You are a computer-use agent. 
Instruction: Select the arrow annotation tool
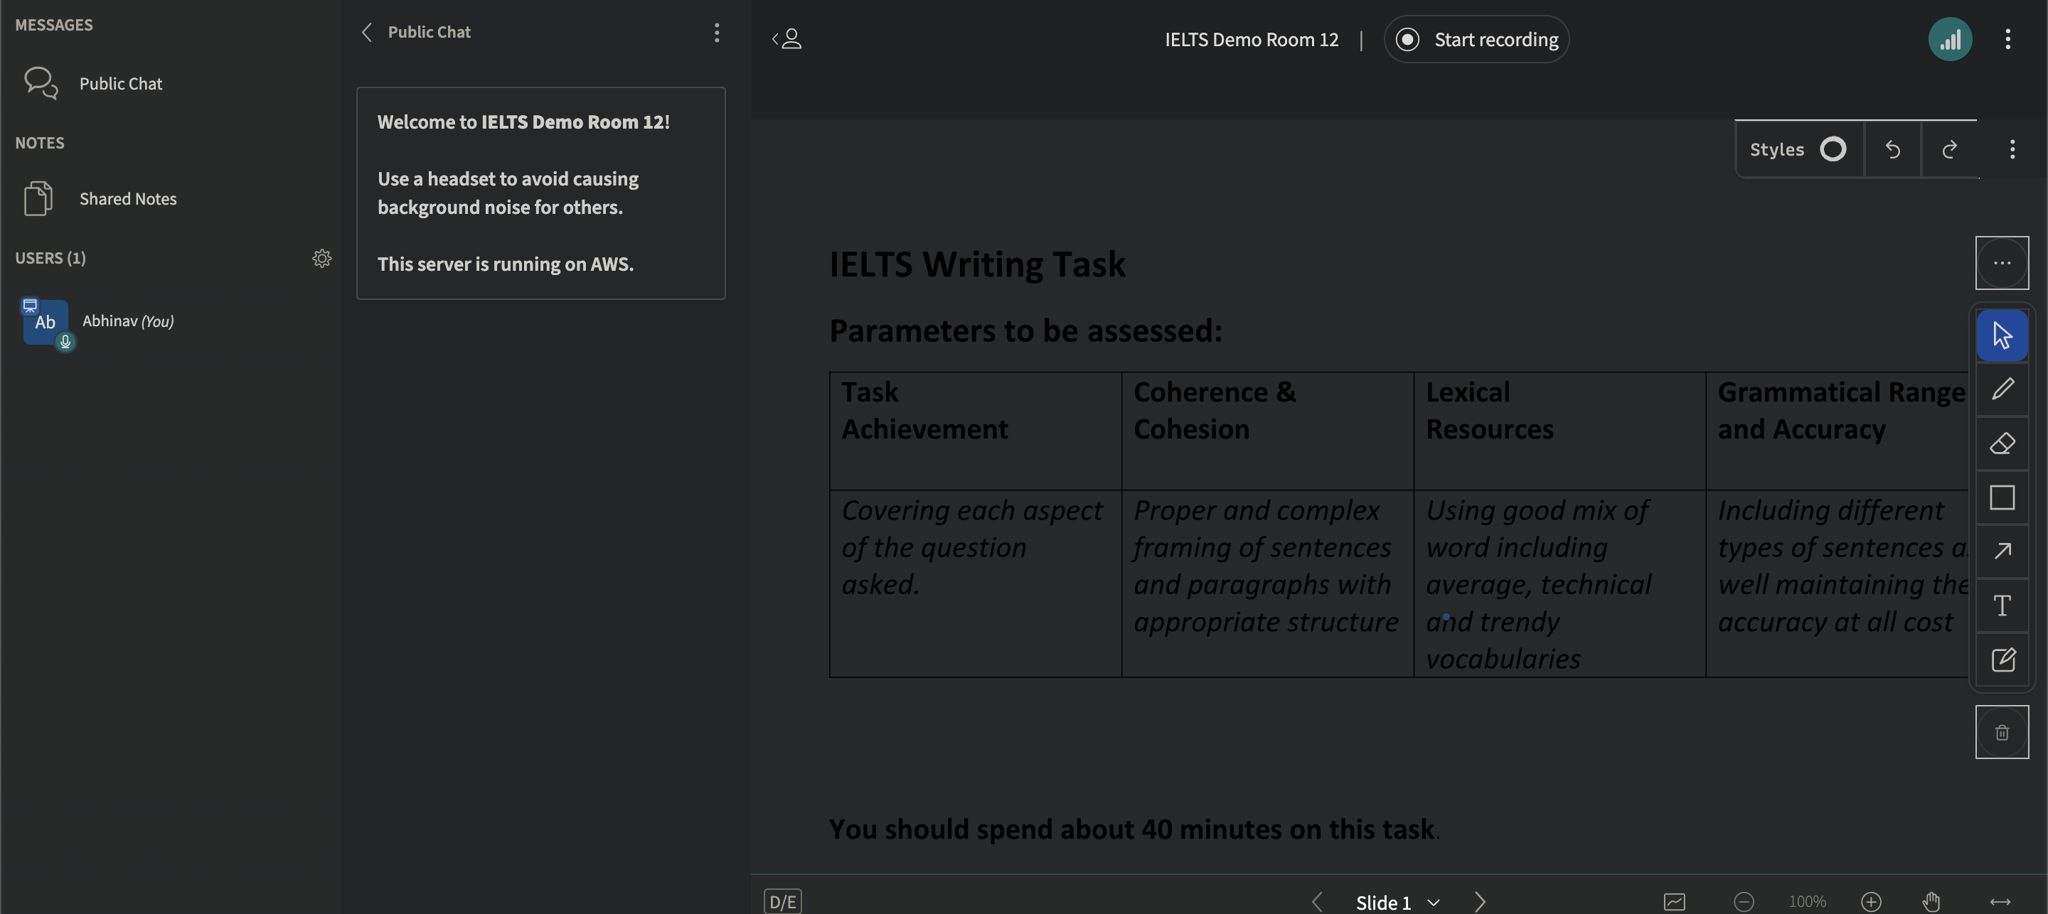click(x=2002, y=551)
